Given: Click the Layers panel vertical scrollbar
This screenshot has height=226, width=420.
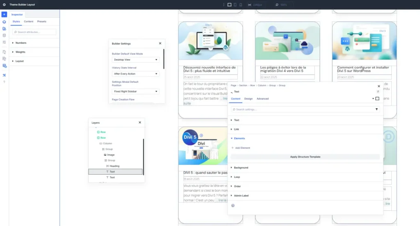Looking at the screenshot, I should tap(144, 157).
